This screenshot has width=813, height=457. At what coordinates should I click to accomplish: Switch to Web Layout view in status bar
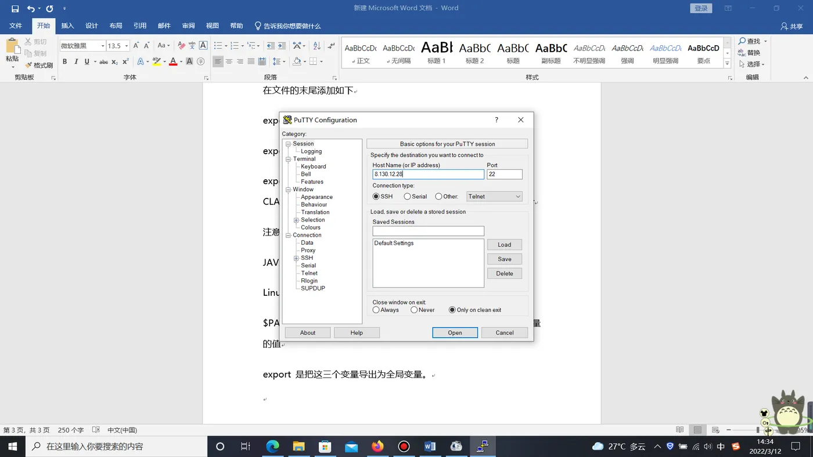pyautogui.click(x=715, y=430)
